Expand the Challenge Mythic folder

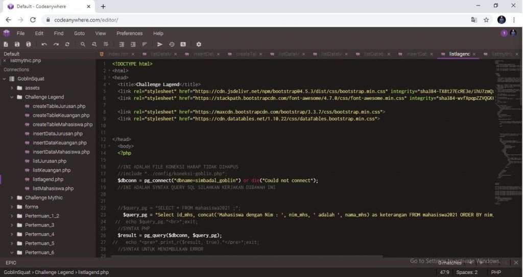[12, 198]
